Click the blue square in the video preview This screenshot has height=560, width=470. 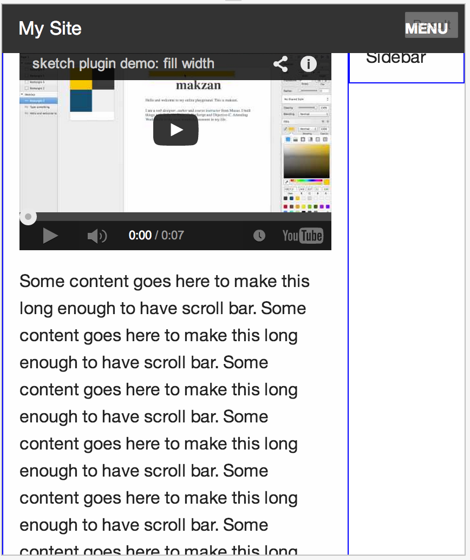[x=81, y=101]
